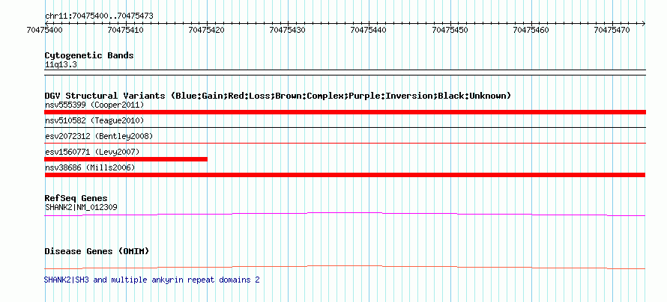Click ruler position 70475420
The image size is (667, 302).
[x=207, y=30]
